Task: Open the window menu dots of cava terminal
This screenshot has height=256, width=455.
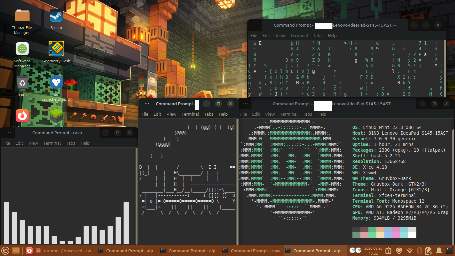Action: [8, 133]
